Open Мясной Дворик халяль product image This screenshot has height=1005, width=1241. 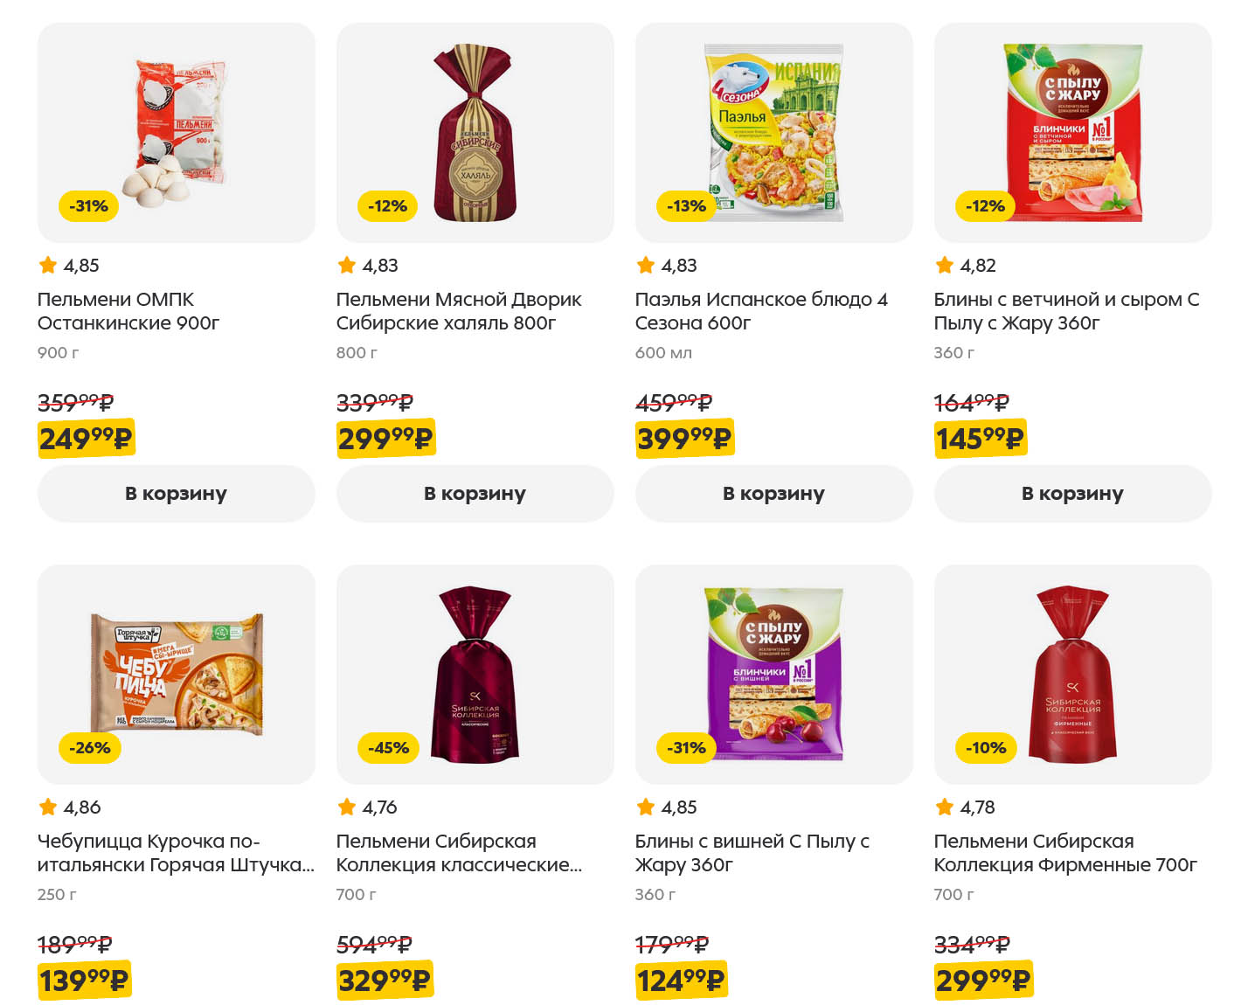click(475, 133)
